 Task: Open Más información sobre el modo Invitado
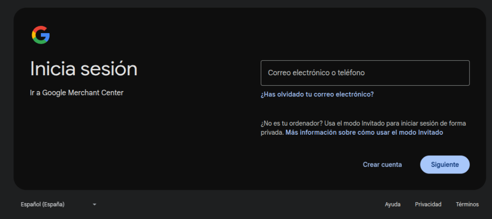coord(364,132)
